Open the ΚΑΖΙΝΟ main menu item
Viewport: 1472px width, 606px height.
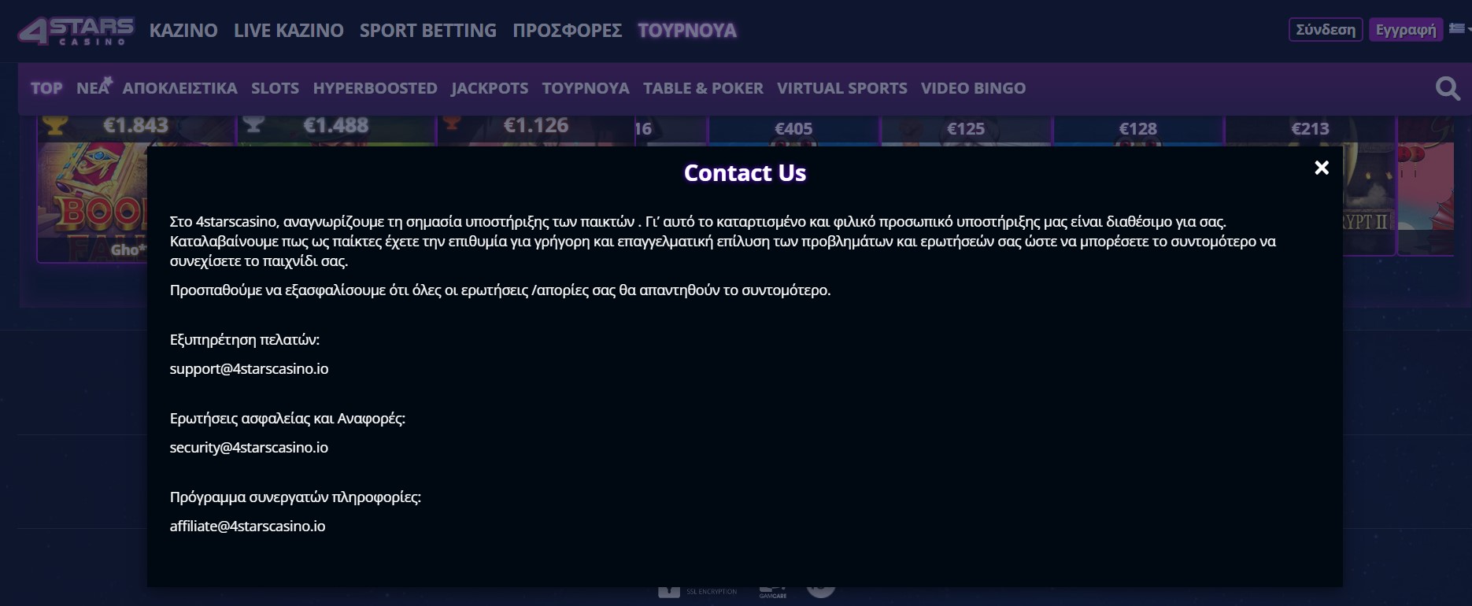point(183,31)
